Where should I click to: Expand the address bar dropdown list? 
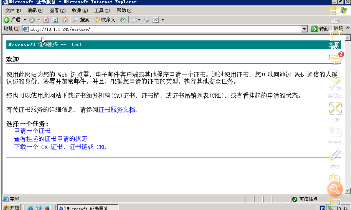(x=304, y=29)
